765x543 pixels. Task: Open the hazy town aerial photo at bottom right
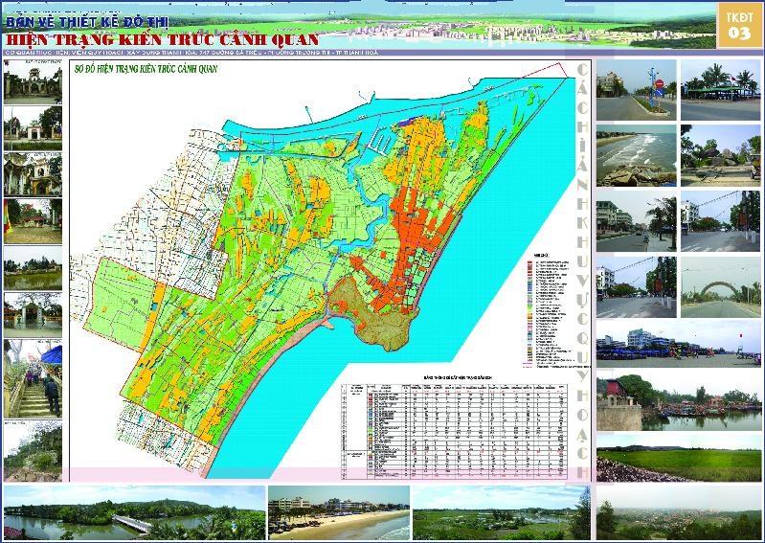[x=679, y=512]
